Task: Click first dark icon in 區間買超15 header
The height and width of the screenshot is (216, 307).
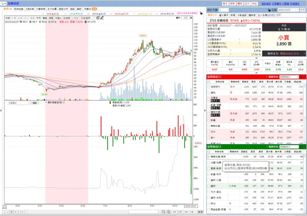Action: (301, 77)
